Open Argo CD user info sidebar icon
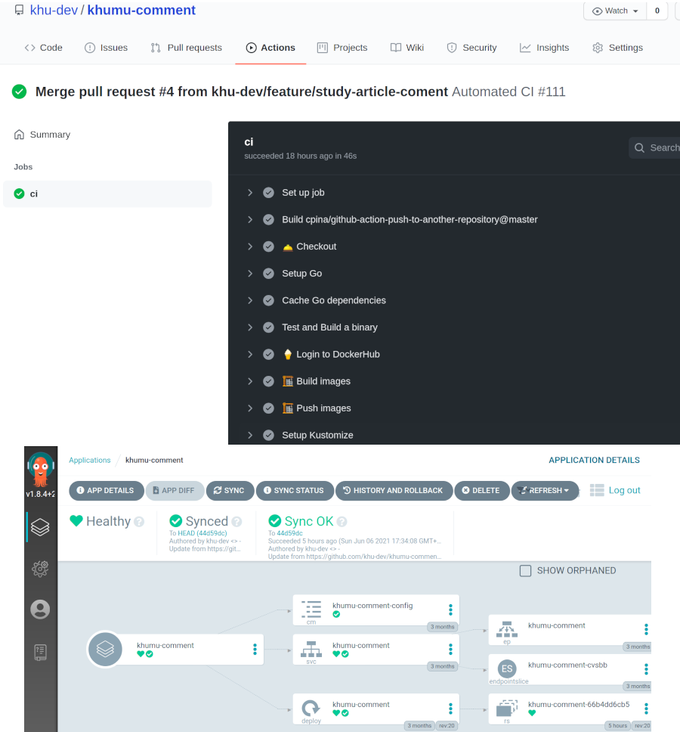This screenshot has width=680, height=732. (x=40, y=609)
